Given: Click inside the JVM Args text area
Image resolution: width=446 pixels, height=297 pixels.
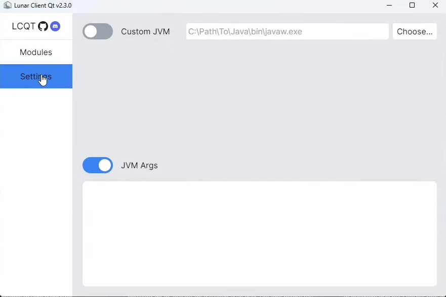Looking at the screenshot, I should pyautogui.click(x=259, y=234).
